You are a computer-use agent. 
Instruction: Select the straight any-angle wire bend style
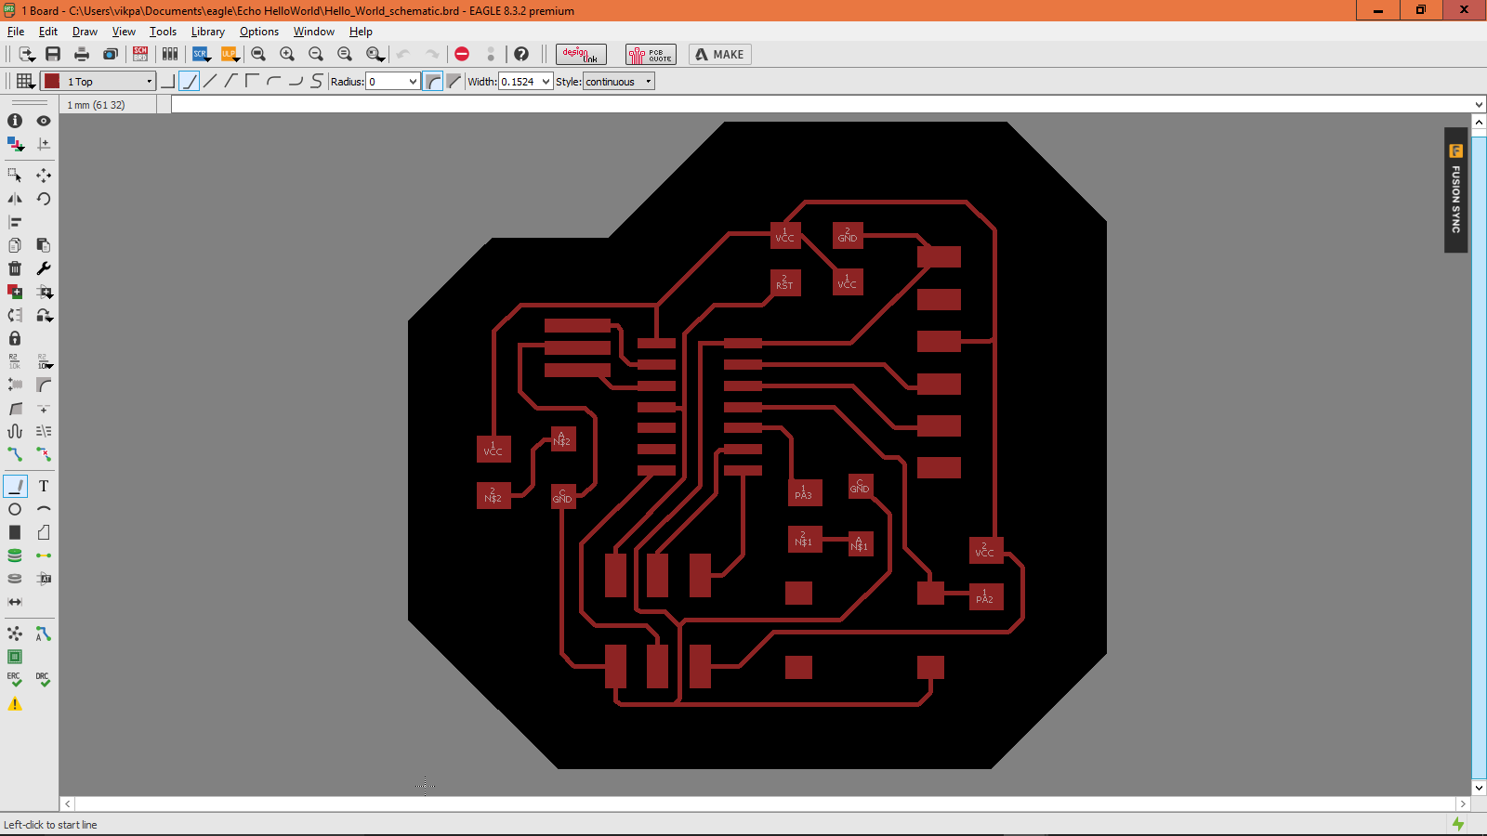click(210, 82)
